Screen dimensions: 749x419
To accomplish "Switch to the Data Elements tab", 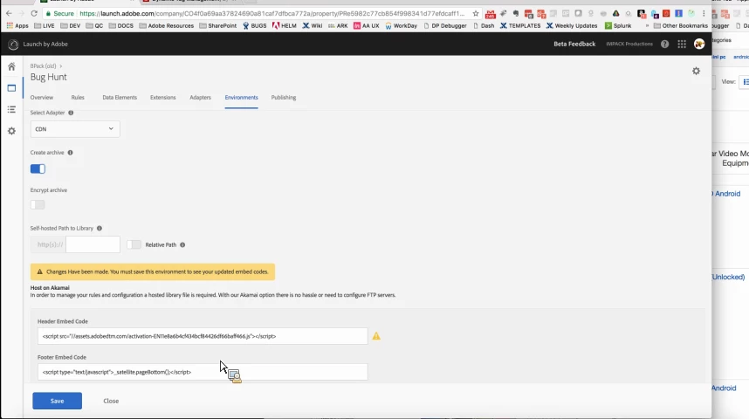I will (x=120, y=98).
